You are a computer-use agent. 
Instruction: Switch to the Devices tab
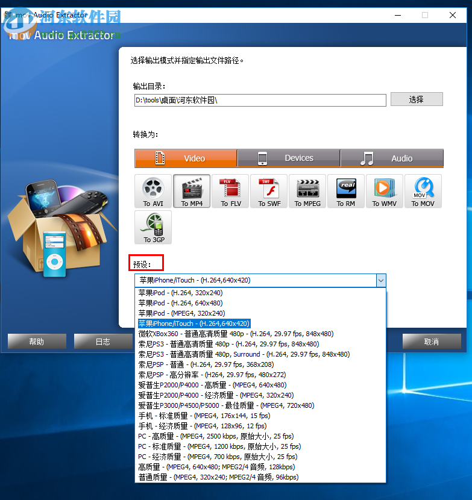point(289,158)
